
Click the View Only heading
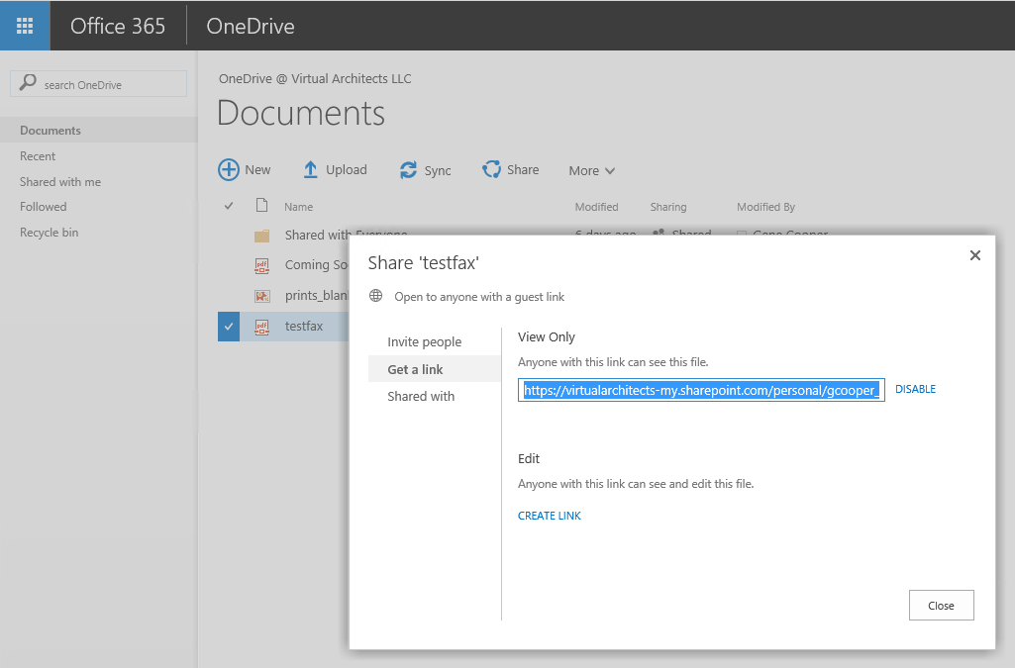click(x=547, y=336)
